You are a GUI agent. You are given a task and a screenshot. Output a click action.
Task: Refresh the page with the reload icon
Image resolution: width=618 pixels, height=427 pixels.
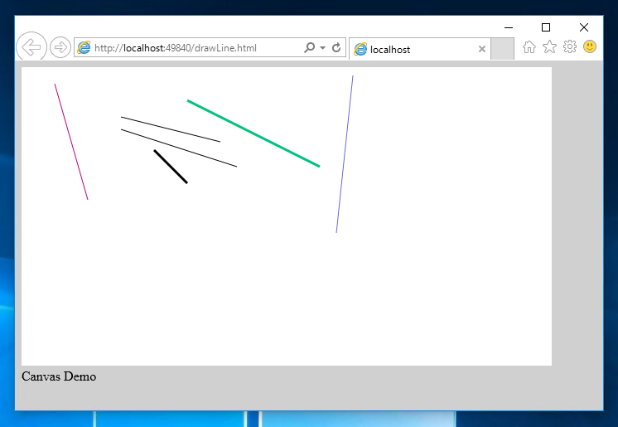point(336,48)
